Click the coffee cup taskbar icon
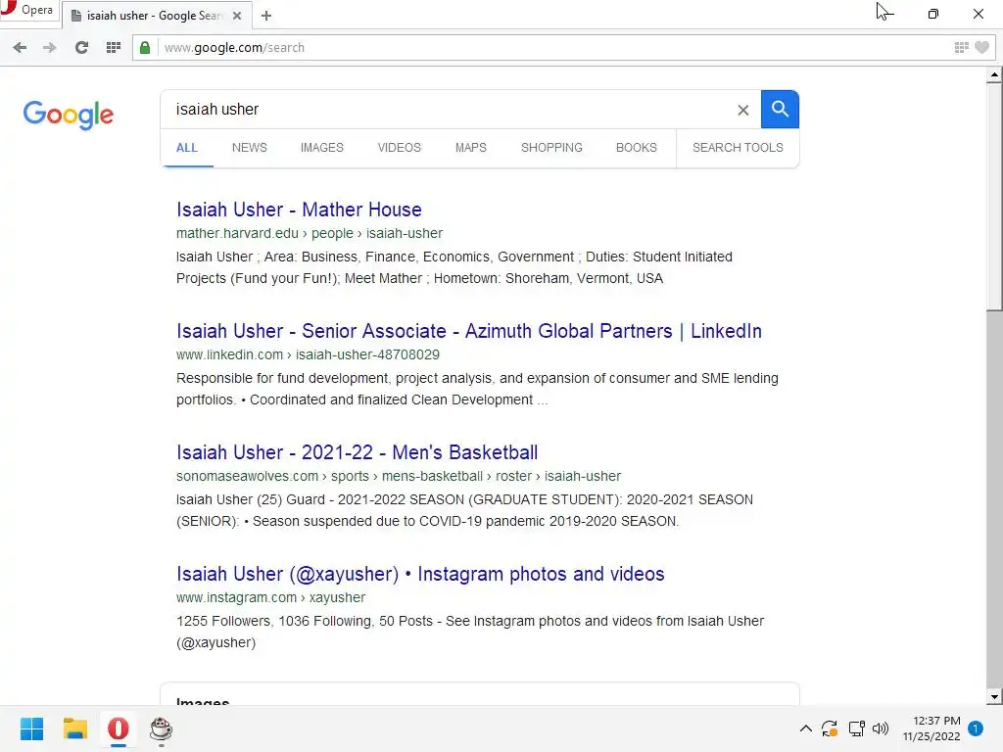 pos(161,728)
